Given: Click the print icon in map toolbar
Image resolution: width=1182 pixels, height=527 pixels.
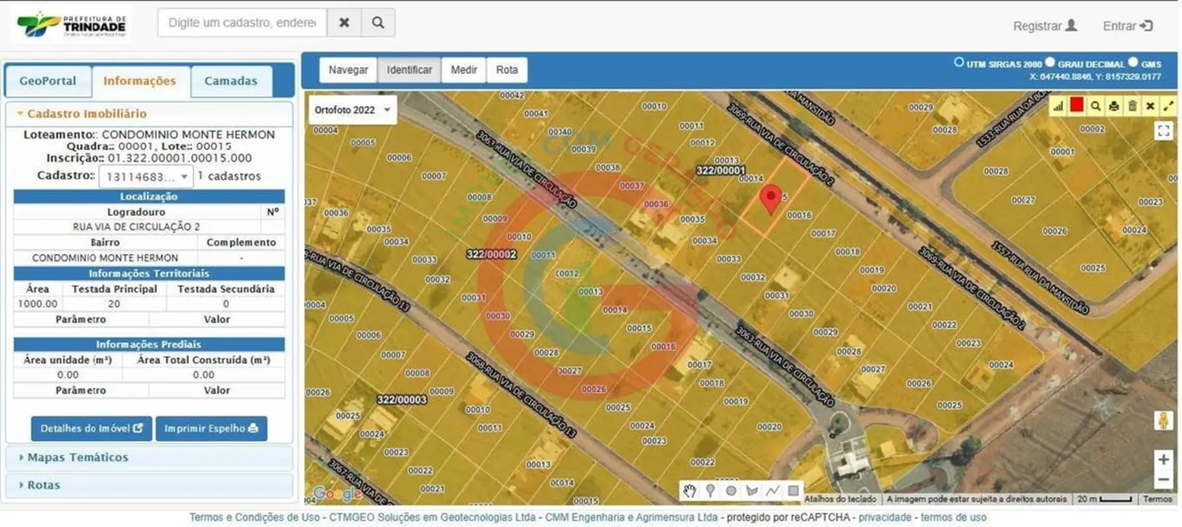Looking at the screenshot, I should tap(1113, 105).
